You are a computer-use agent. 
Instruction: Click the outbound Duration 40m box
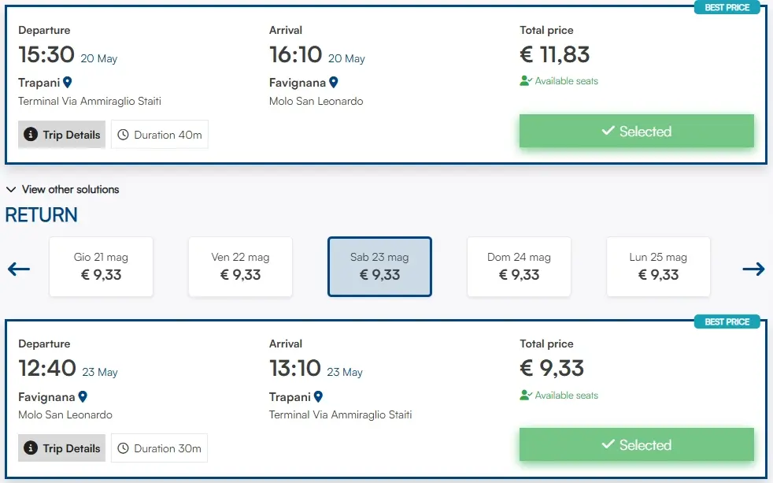coord(160,135)
